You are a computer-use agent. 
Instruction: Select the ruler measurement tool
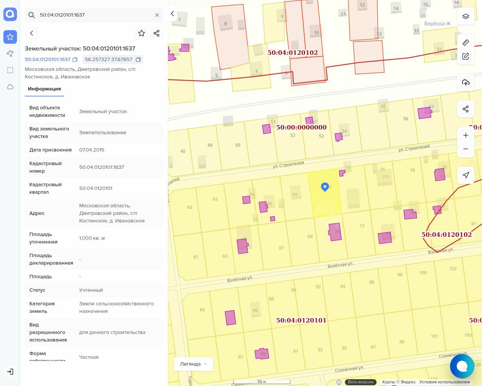[465, 42]
